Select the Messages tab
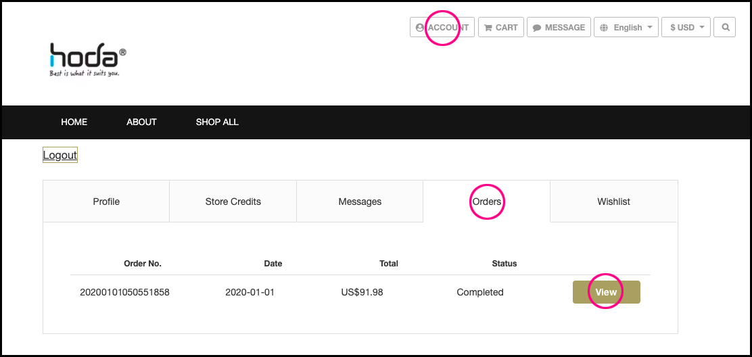This screenshot has height=357, width=752. tap(360, 201)
